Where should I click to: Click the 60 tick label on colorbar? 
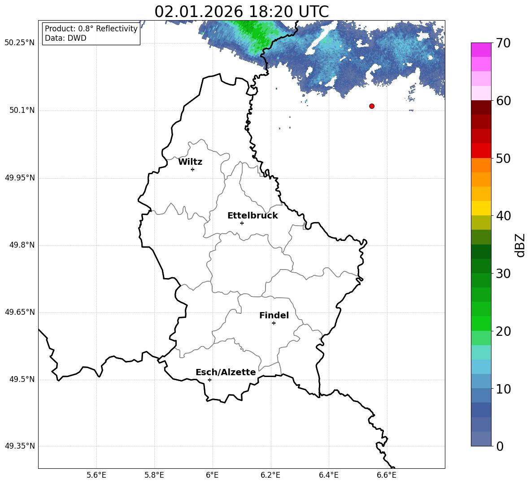coord(503,101)
